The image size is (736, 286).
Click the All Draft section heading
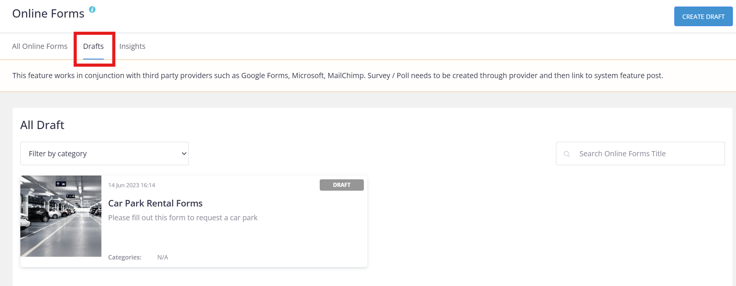click(x=42, y=125)
